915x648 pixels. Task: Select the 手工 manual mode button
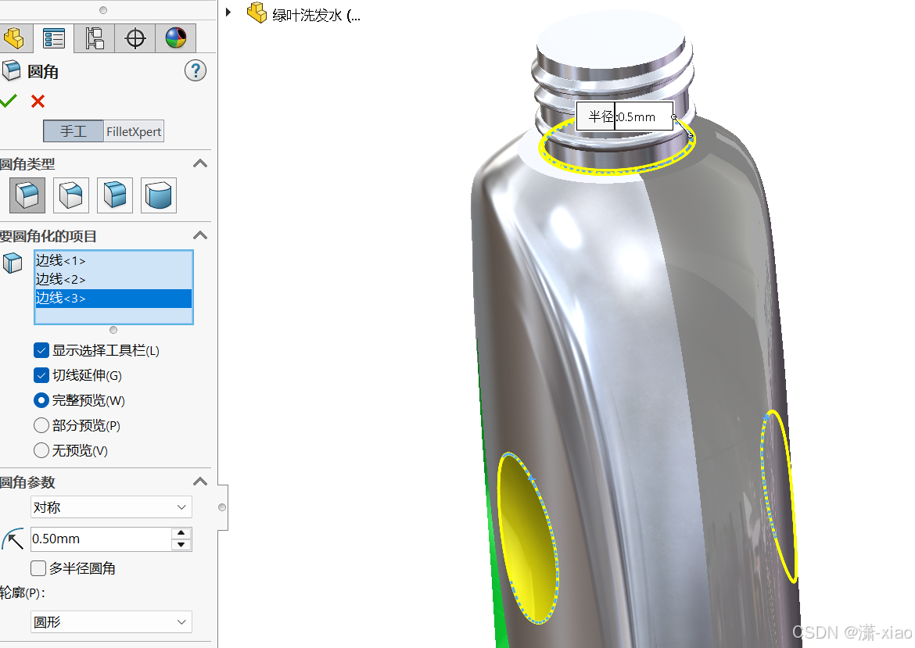pos(74,131)
